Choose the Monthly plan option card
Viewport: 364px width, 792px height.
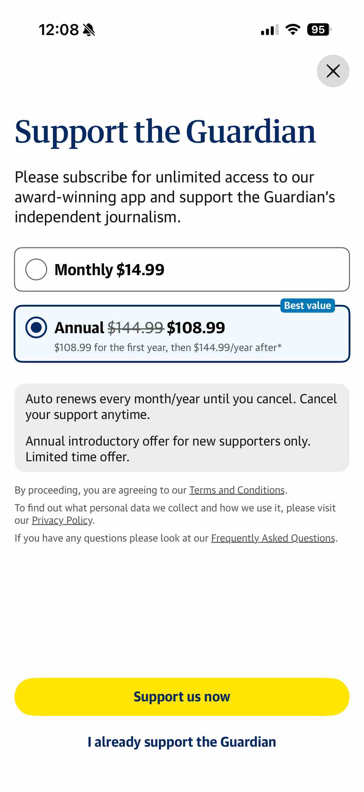(x=182, y=269)
